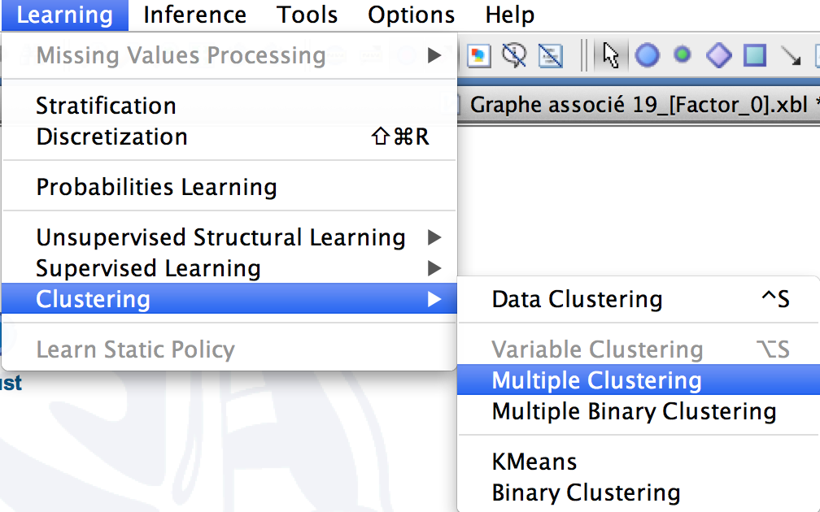The height and width of the screenshot is (512, 820).
Task: Pick the large blue circle node tool
Action: tap(647, 55)
